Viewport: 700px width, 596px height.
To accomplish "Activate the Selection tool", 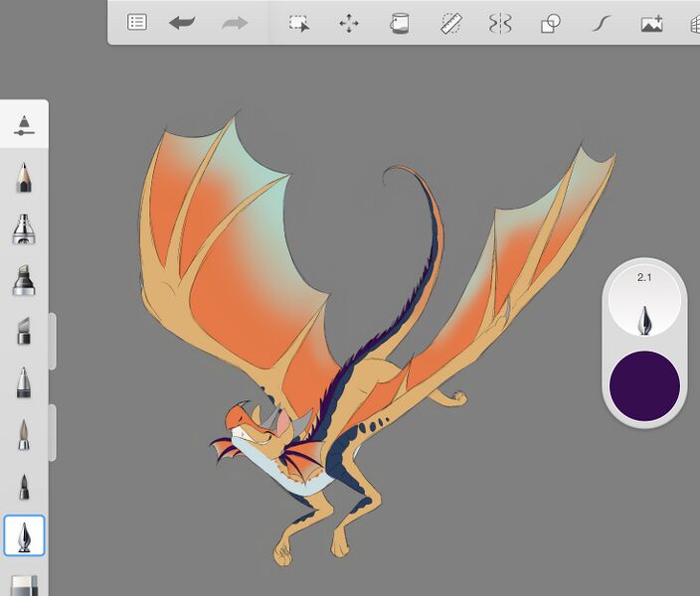I will click(298, 23).
